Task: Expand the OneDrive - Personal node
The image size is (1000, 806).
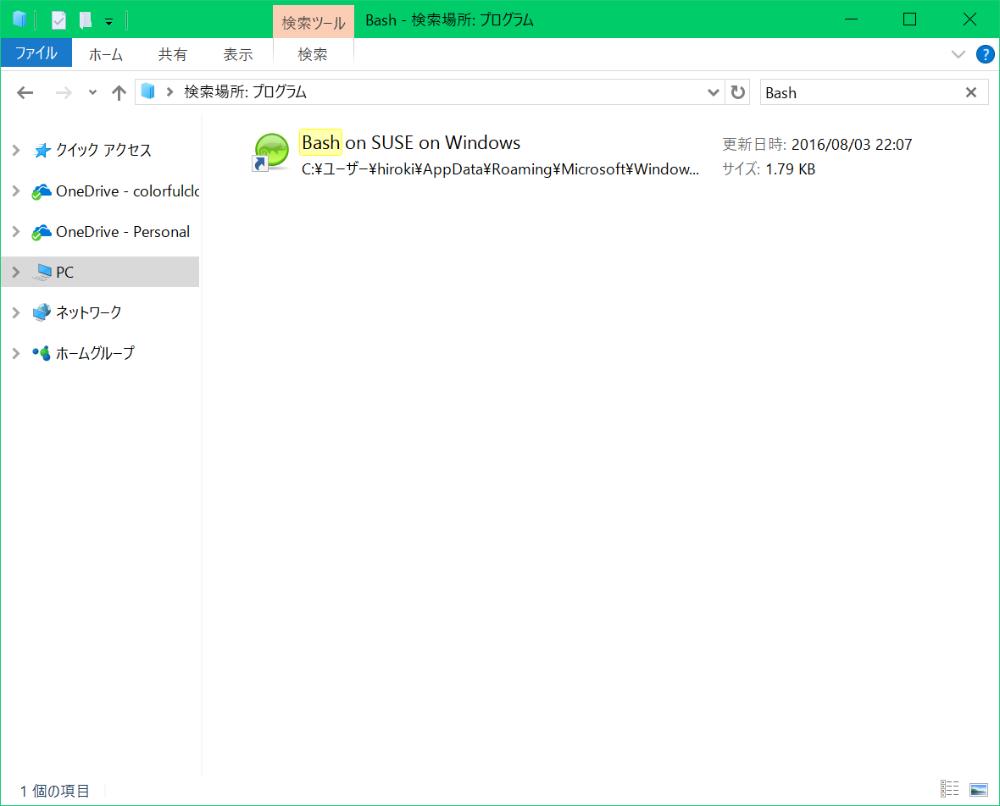Action: point(16,232)
